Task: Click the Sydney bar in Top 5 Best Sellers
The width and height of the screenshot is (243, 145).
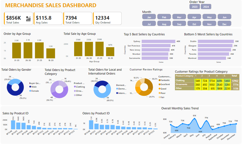Action: 158,41
